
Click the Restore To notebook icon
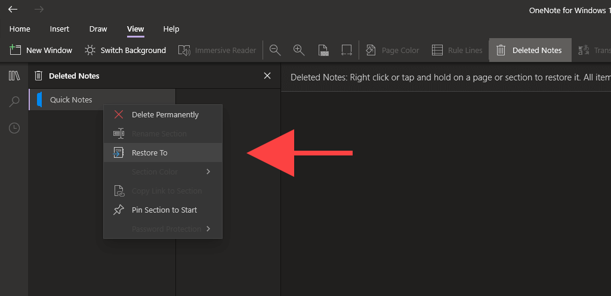tap(118, 152)
